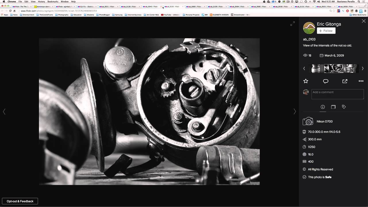Click the Opt-out & Feedback button

pyautogui.click(x=20, y=201)
